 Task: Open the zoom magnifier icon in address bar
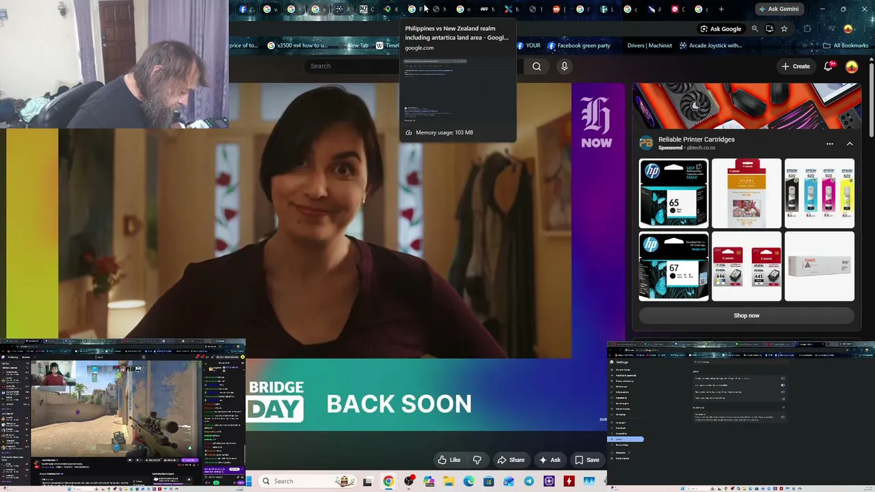coord(755,29)
